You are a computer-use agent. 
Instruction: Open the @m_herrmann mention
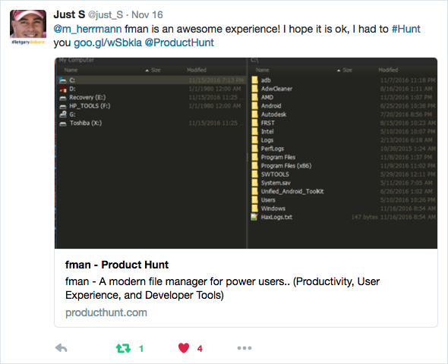pos(88,29)
